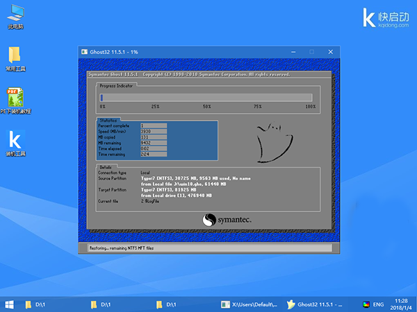The image size is (417, 312).
Task: Click the colorful display tray icon
Action: coord(366,304)
